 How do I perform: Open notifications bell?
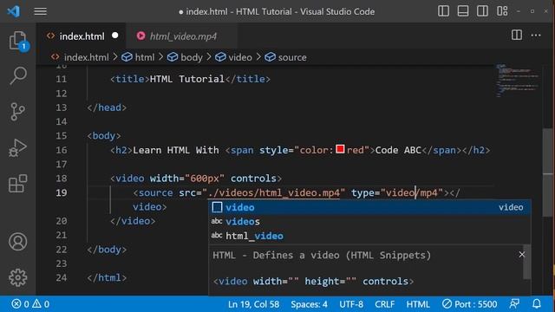[x=537, y=304]
